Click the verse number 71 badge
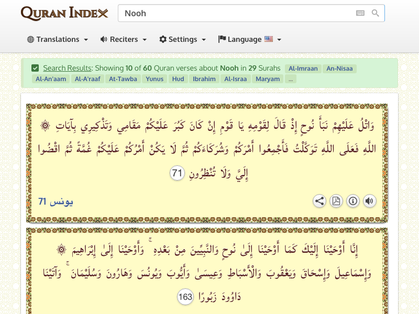Viewport: 419px width, 314px height. [x=177, y=173]
